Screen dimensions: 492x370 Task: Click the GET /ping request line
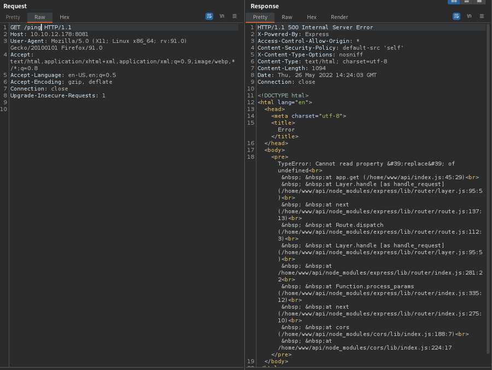[40, 27]
